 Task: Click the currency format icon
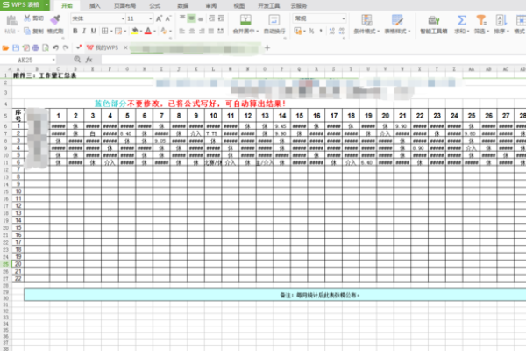(297, 31)
